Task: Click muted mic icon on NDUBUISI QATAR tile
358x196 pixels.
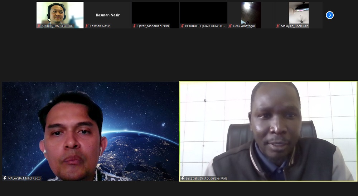Action: [x=183, y=26]
